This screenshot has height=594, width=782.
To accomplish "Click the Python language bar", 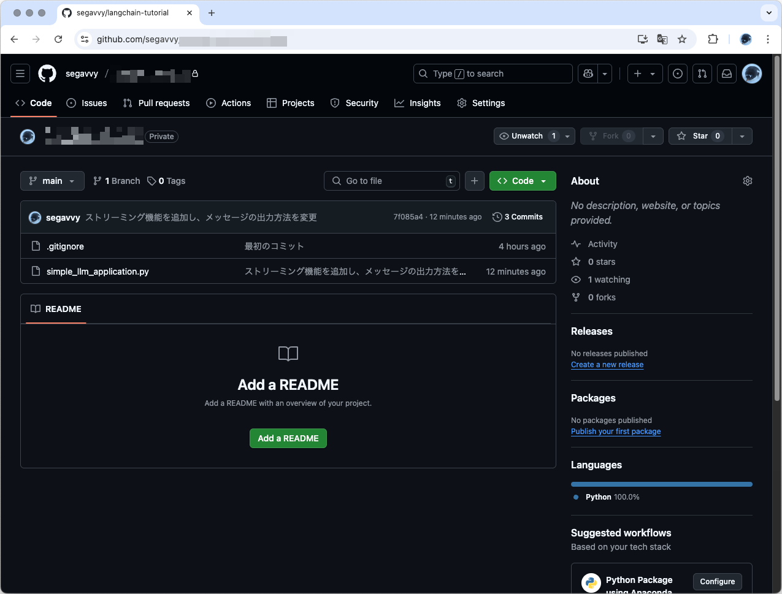I will coord(662,484).
